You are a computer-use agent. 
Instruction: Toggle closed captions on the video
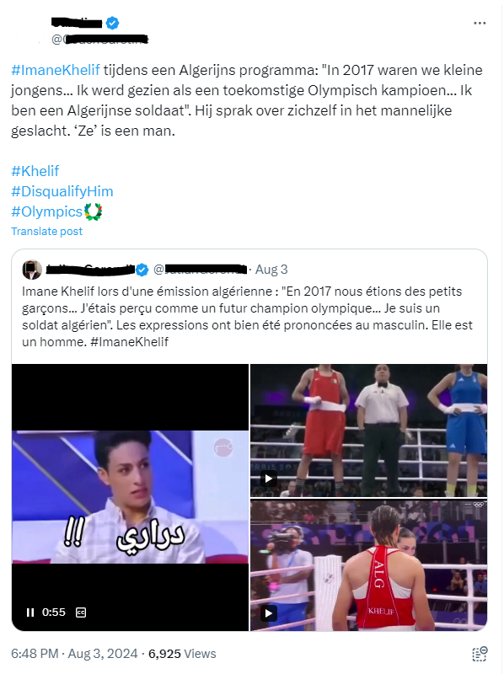(x=81, y=612)
